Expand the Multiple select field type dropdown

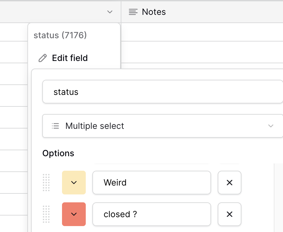163,126
